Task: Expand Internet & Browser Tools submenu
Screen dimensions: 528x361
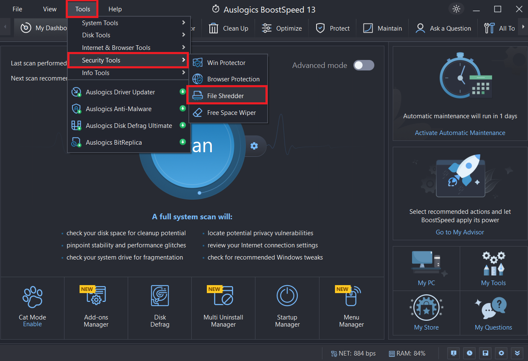Action: tap(129, 48)
